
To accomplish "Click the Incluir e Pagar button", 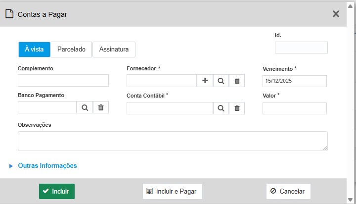I will tap(173, 191).
